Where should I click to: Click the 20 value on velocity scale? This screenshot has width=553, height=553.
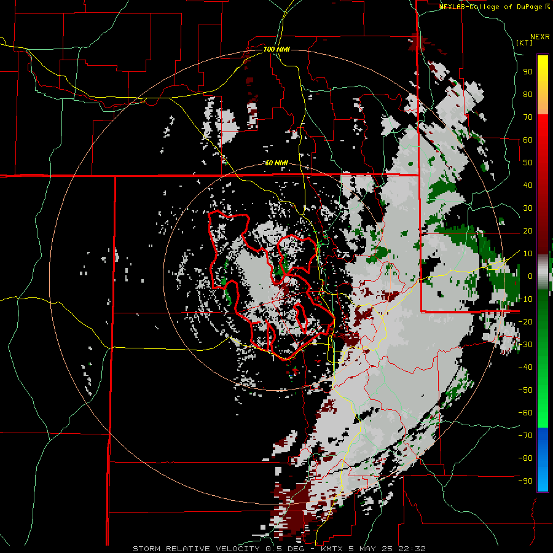coord(528,230)
